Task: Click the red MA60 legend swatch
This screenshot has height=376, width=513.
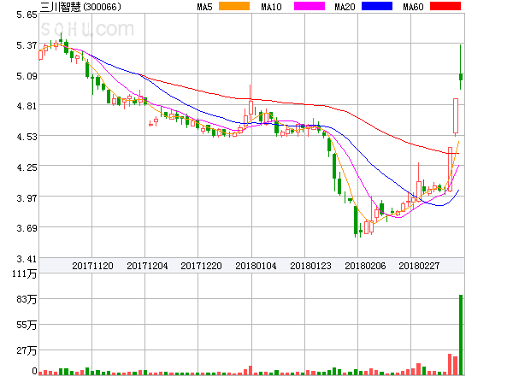Action: click(445, 6)
